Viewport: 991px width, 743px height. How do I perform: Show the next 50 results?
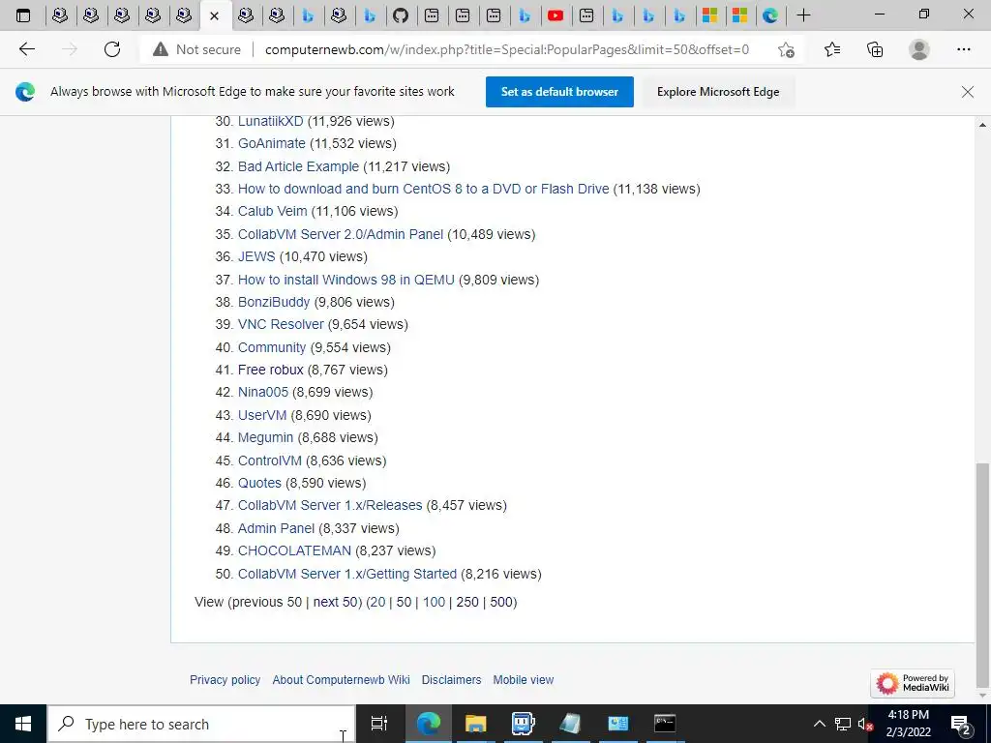[x=336, y=602]
